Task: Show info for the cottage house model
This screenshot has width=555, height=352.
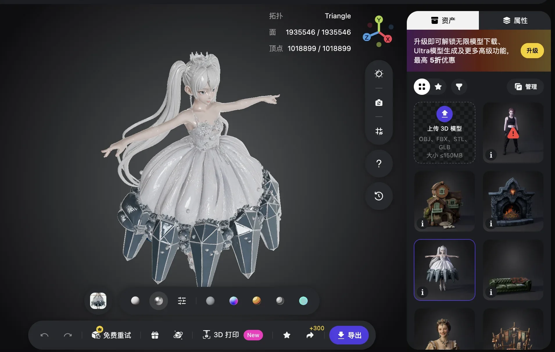Action: (422, 224)
